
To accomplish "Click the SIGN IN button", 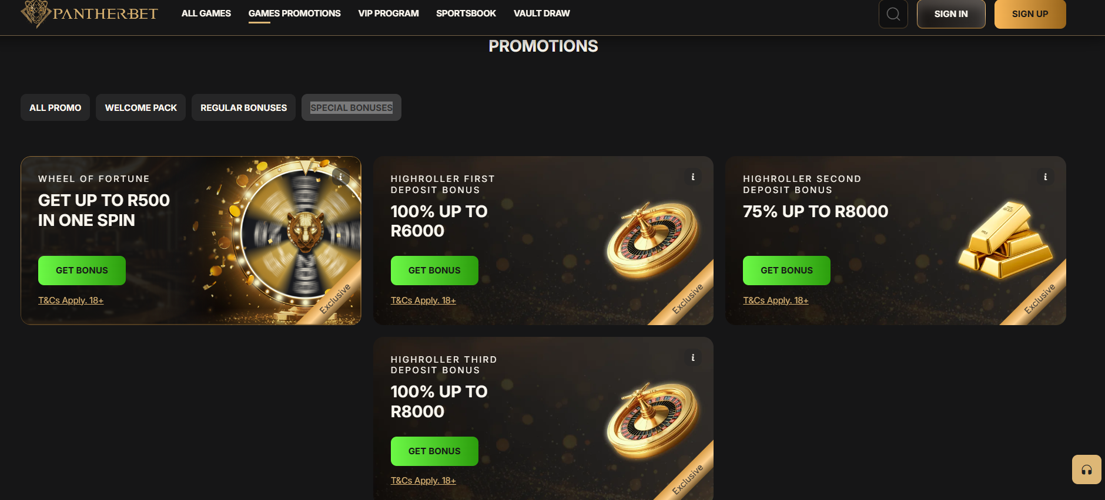I will 951,14.
